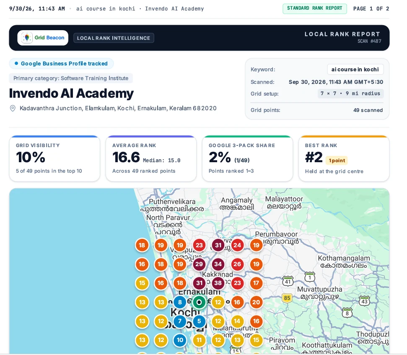Click the '49 scanned' grid points value
407x355 pixels.
[368, 110]
